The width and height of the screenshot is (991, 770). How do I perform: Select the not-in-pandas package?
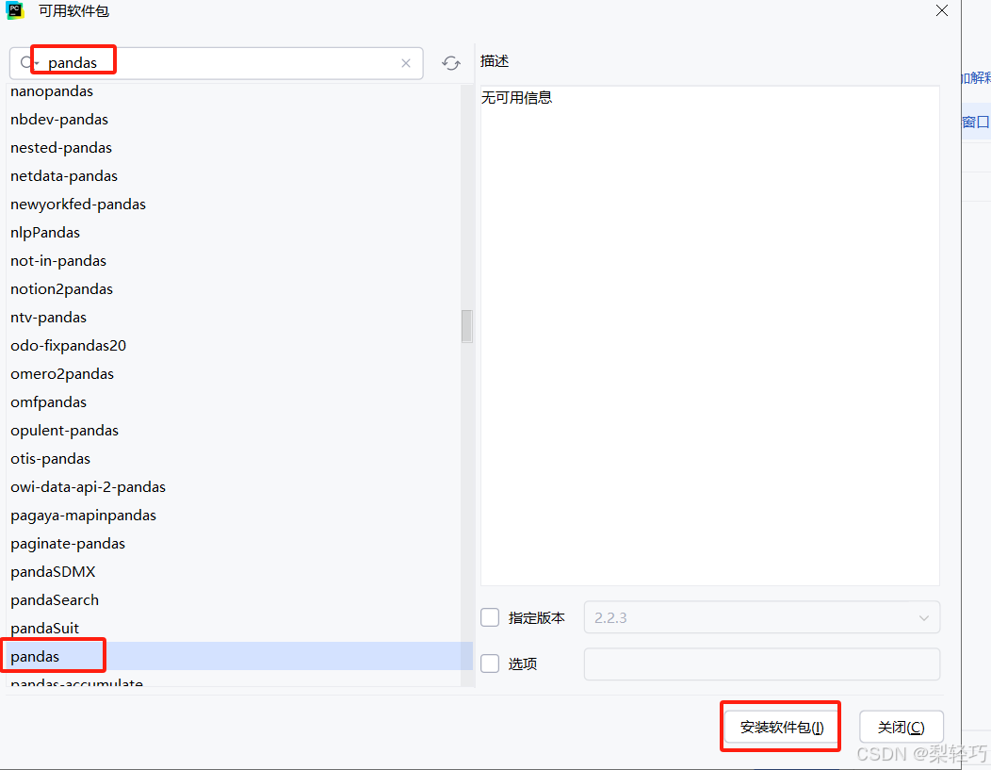234,261
